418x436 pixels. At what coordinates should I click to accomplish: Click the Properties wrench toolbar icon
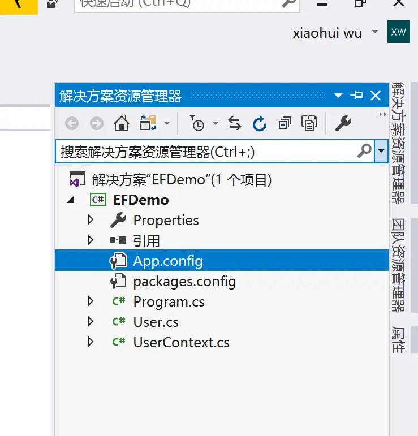(x=343, y=123)
